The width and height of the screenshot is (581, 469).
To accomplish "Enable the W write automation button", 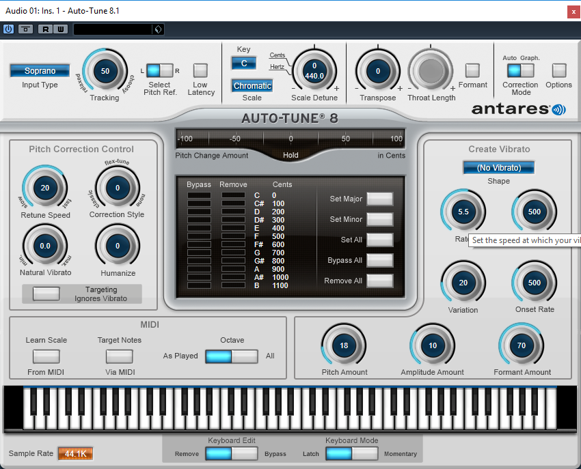I will click(61, 29).
